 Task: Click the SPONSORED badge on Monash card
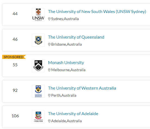(14, 57)
